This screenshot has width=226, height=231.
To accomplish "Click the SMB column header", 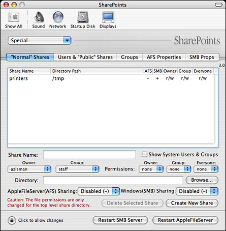I will pos(157,71).
